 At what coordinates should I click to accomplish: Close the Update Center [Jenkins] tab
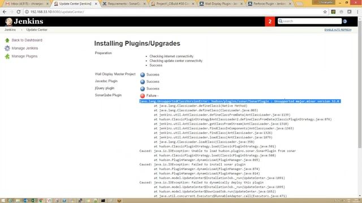[x=96, y=4]
